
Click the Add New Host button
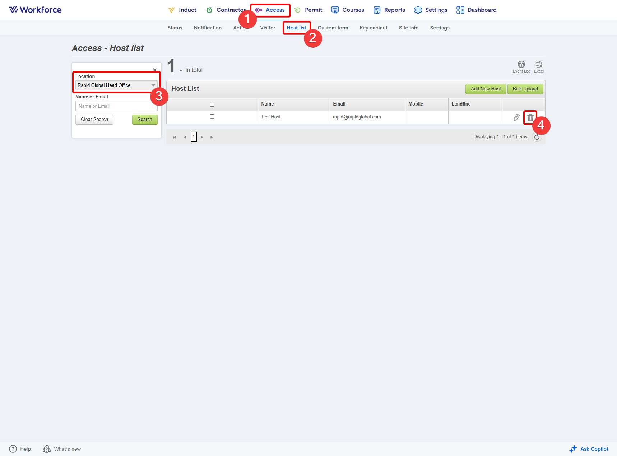point(486,89)
